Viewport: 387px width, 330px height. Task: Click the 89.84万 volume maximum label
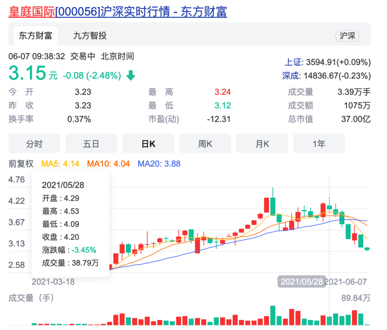[356, 298]
